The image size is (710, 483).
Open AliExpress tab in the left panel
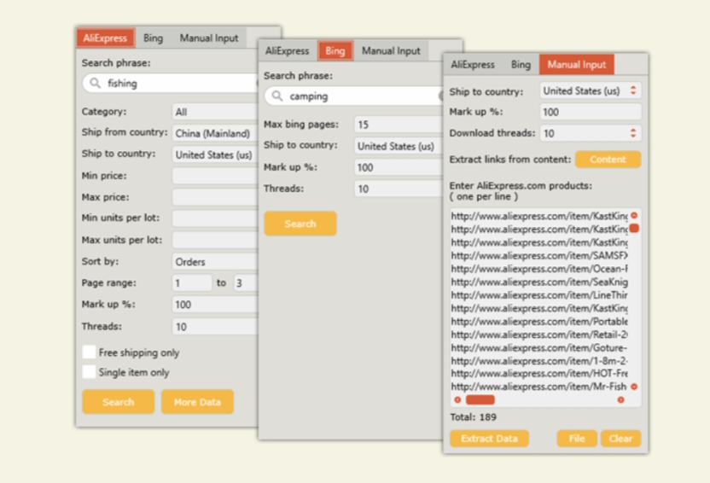click(x=105, y=38)
